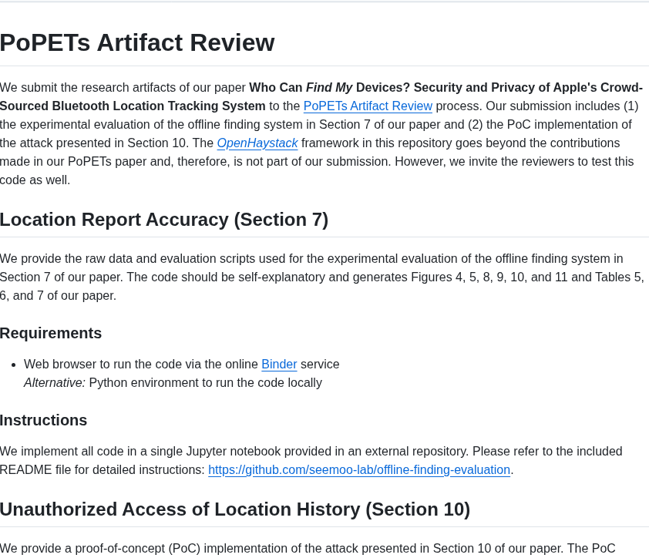Click the text 'Python environment to run the code locally'
This screenshot has height=558, width=649.
205,382
